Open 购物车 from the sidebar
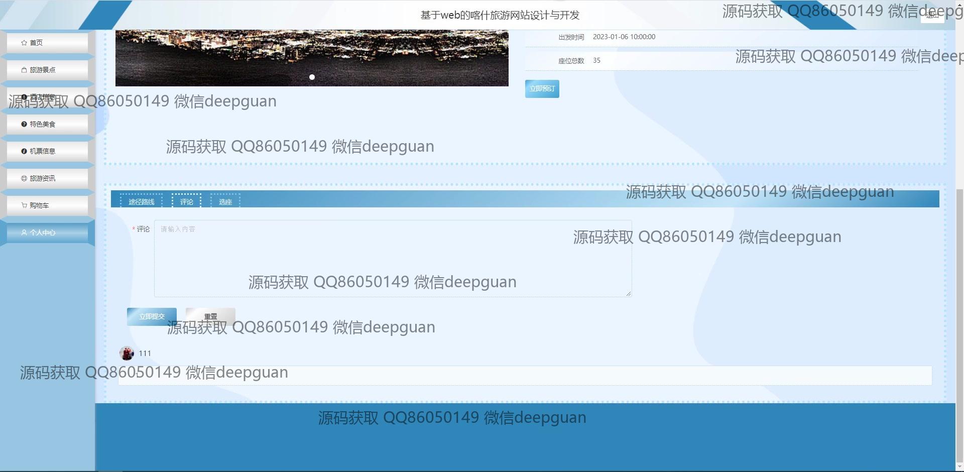Image resolution: width=964 pixels, height=472 pixels. (x=47, y=205)
